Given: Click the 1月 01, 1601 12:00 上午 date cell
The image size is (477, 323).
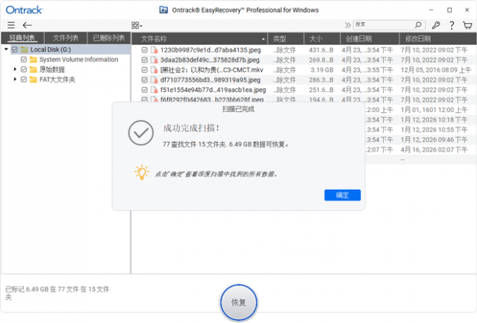Looking at the screenshot, I should pos(434,110).
